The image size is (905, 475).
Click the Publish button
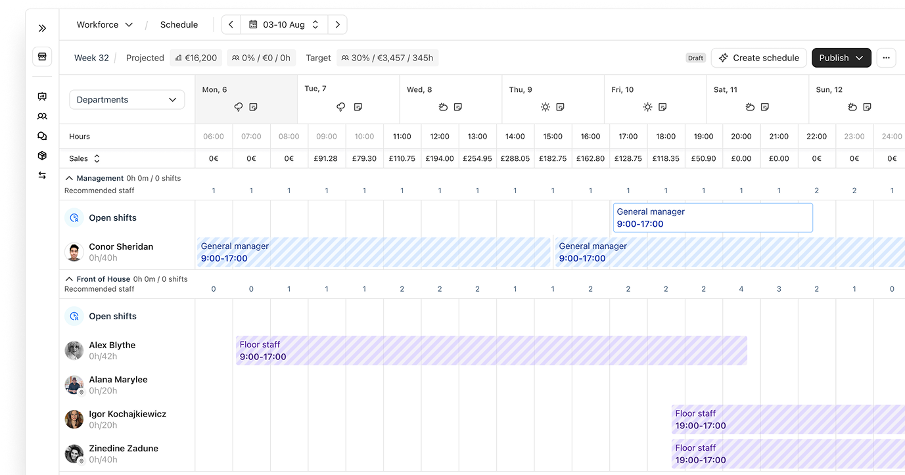(841, 58)
